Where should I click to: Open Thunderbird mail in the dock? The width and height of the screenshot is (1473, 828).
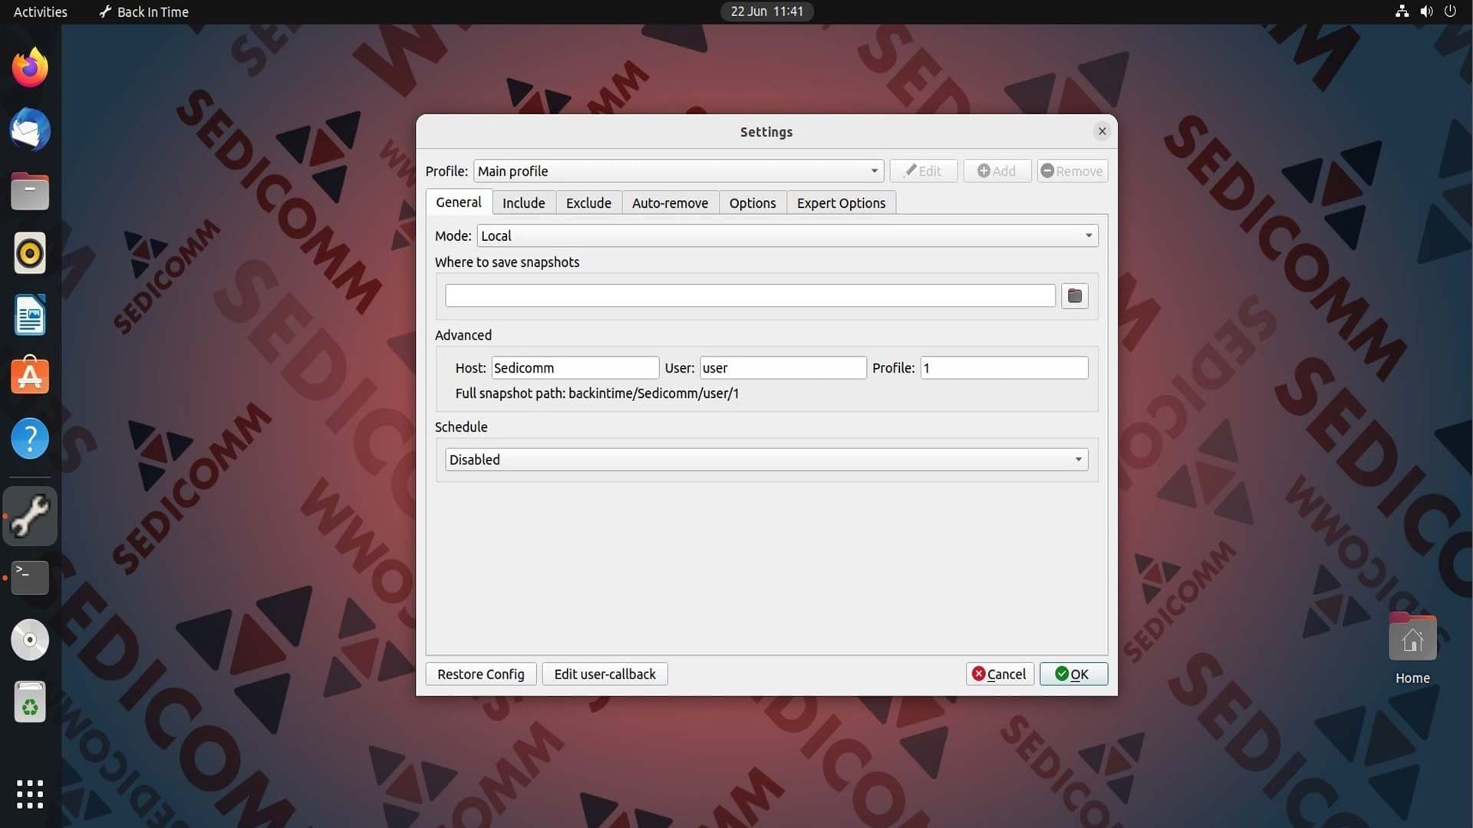point(30,130)
